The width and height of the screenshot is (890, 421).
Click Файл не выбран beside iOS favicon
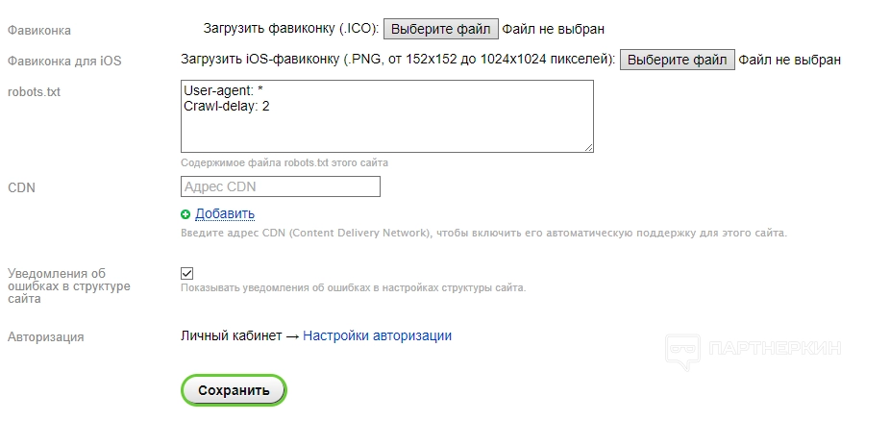coord(789,60)
